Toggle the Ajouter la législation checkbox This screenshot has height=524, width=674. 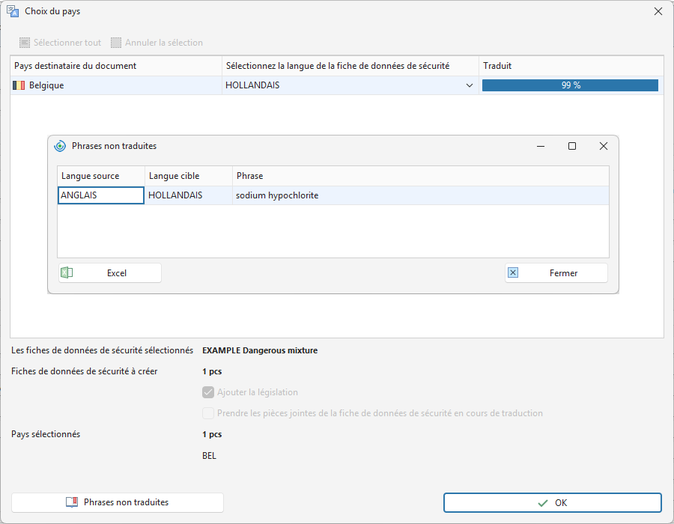click(x=208, y=392)
